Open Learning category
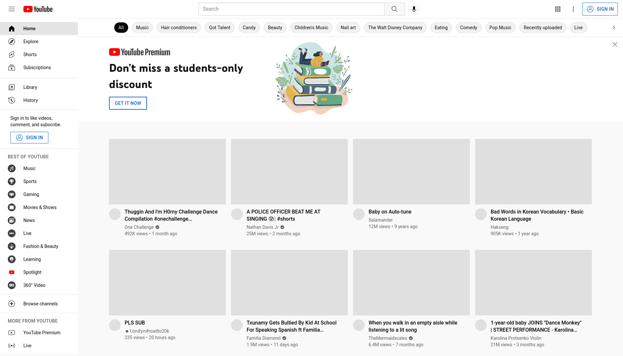The image size is (623, 356). point(39,259)
